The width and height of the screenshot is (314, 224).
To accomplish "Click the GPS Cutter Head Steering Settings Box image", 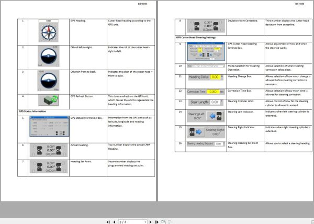I will coord(206,51).
